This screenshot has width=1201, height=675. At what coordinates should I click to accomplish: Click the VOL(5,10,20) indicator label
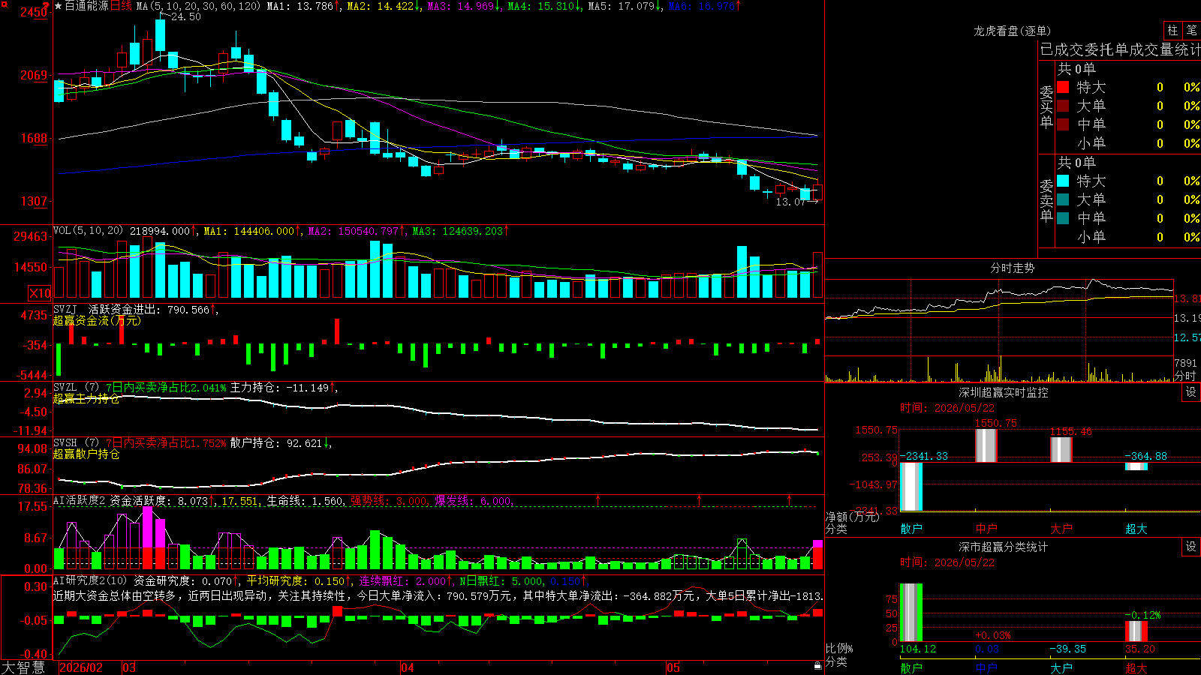tap(88, 230)
